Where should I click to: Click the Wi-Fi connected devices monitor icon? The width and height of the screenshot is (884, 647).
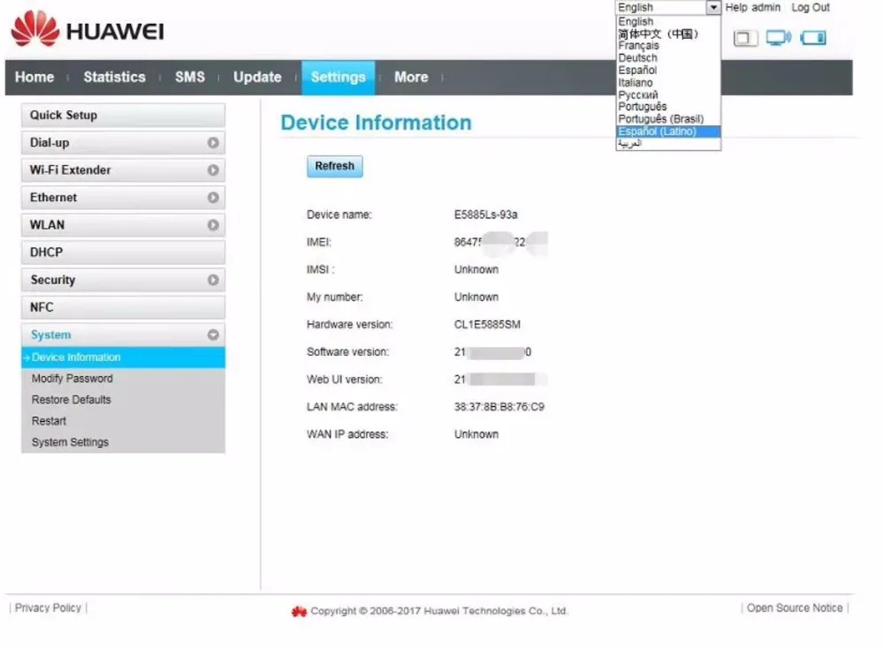point(779,38)
